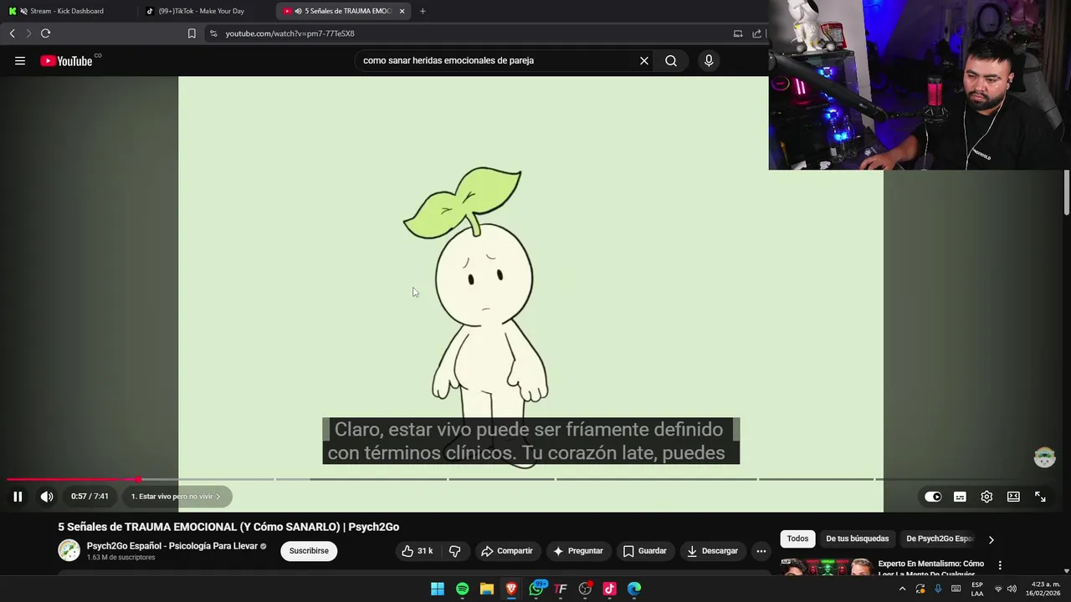Open File Explorer from the taskbar

pos(487,589)
